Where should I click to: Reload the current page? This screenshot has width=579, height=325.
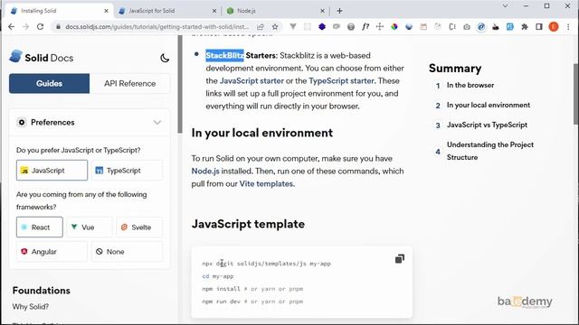click(40, 26)
